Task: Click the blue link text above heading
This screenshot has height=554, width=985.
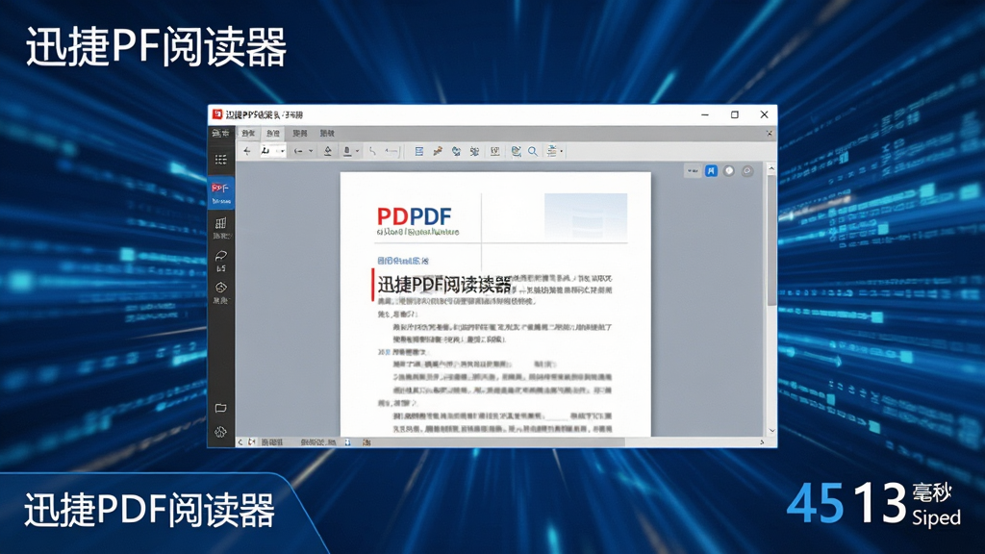Action: (403, 261)
